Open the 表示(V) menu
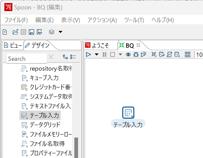Screen dimensions: 203x158 coord(71,20)
